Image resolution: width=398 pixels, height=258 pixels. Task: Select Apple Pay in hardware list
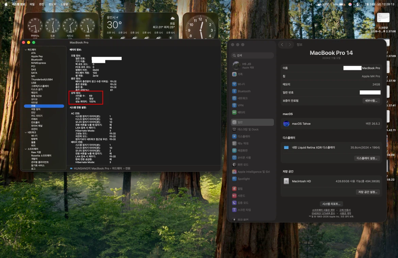[37, 56]
